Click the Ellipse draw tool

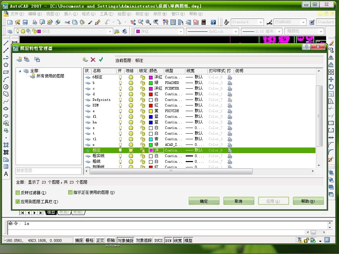6,108
